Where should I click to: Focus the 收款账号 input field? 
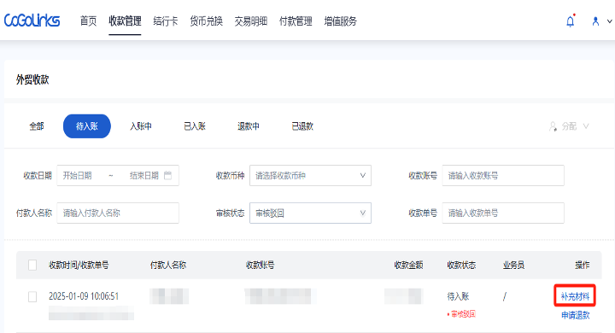503,175
